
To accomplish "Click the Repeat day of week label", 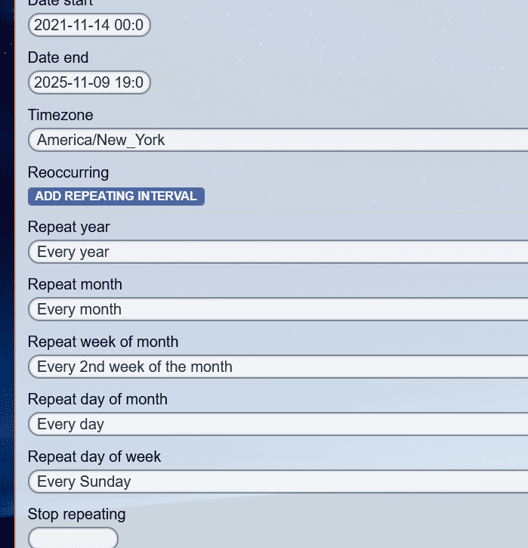I will tap(94, 457).
